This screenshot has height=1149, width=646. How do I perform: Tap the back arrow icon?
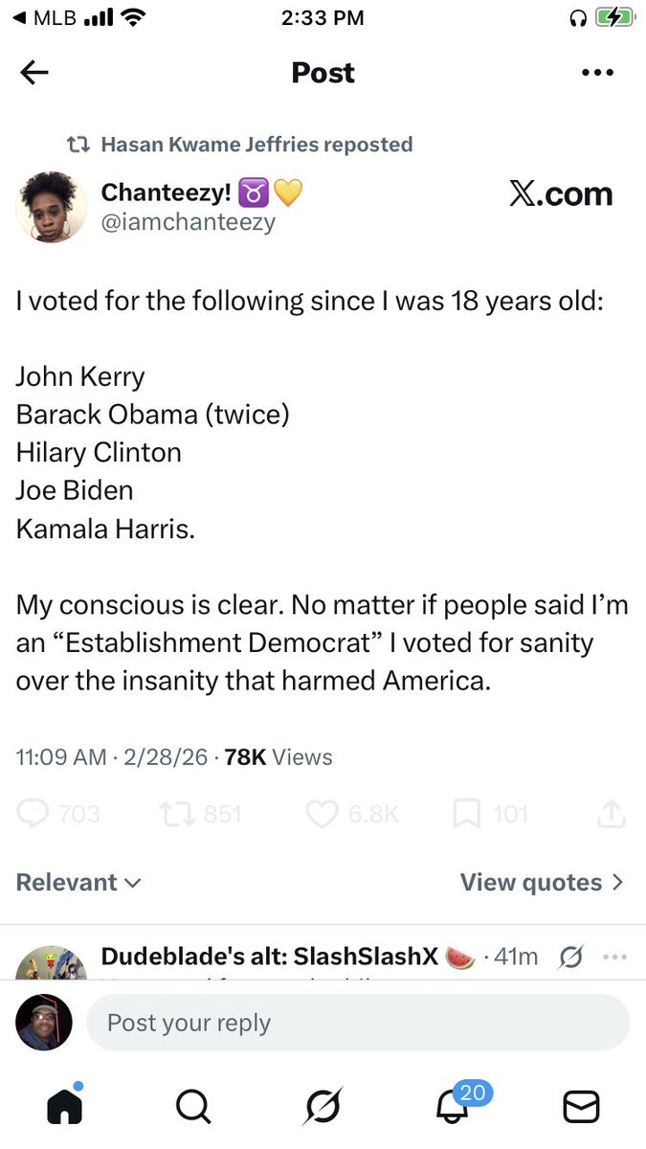34,74
